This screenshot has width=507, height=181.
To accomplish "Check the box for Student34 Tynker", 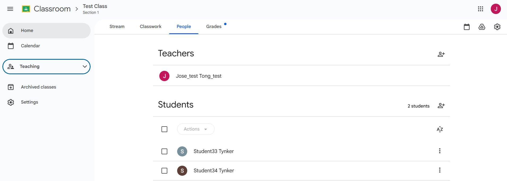I will [164, 171].
